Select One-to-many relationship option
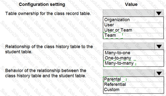This screenshot has height=96, width=166. click(x=134, y=58)
